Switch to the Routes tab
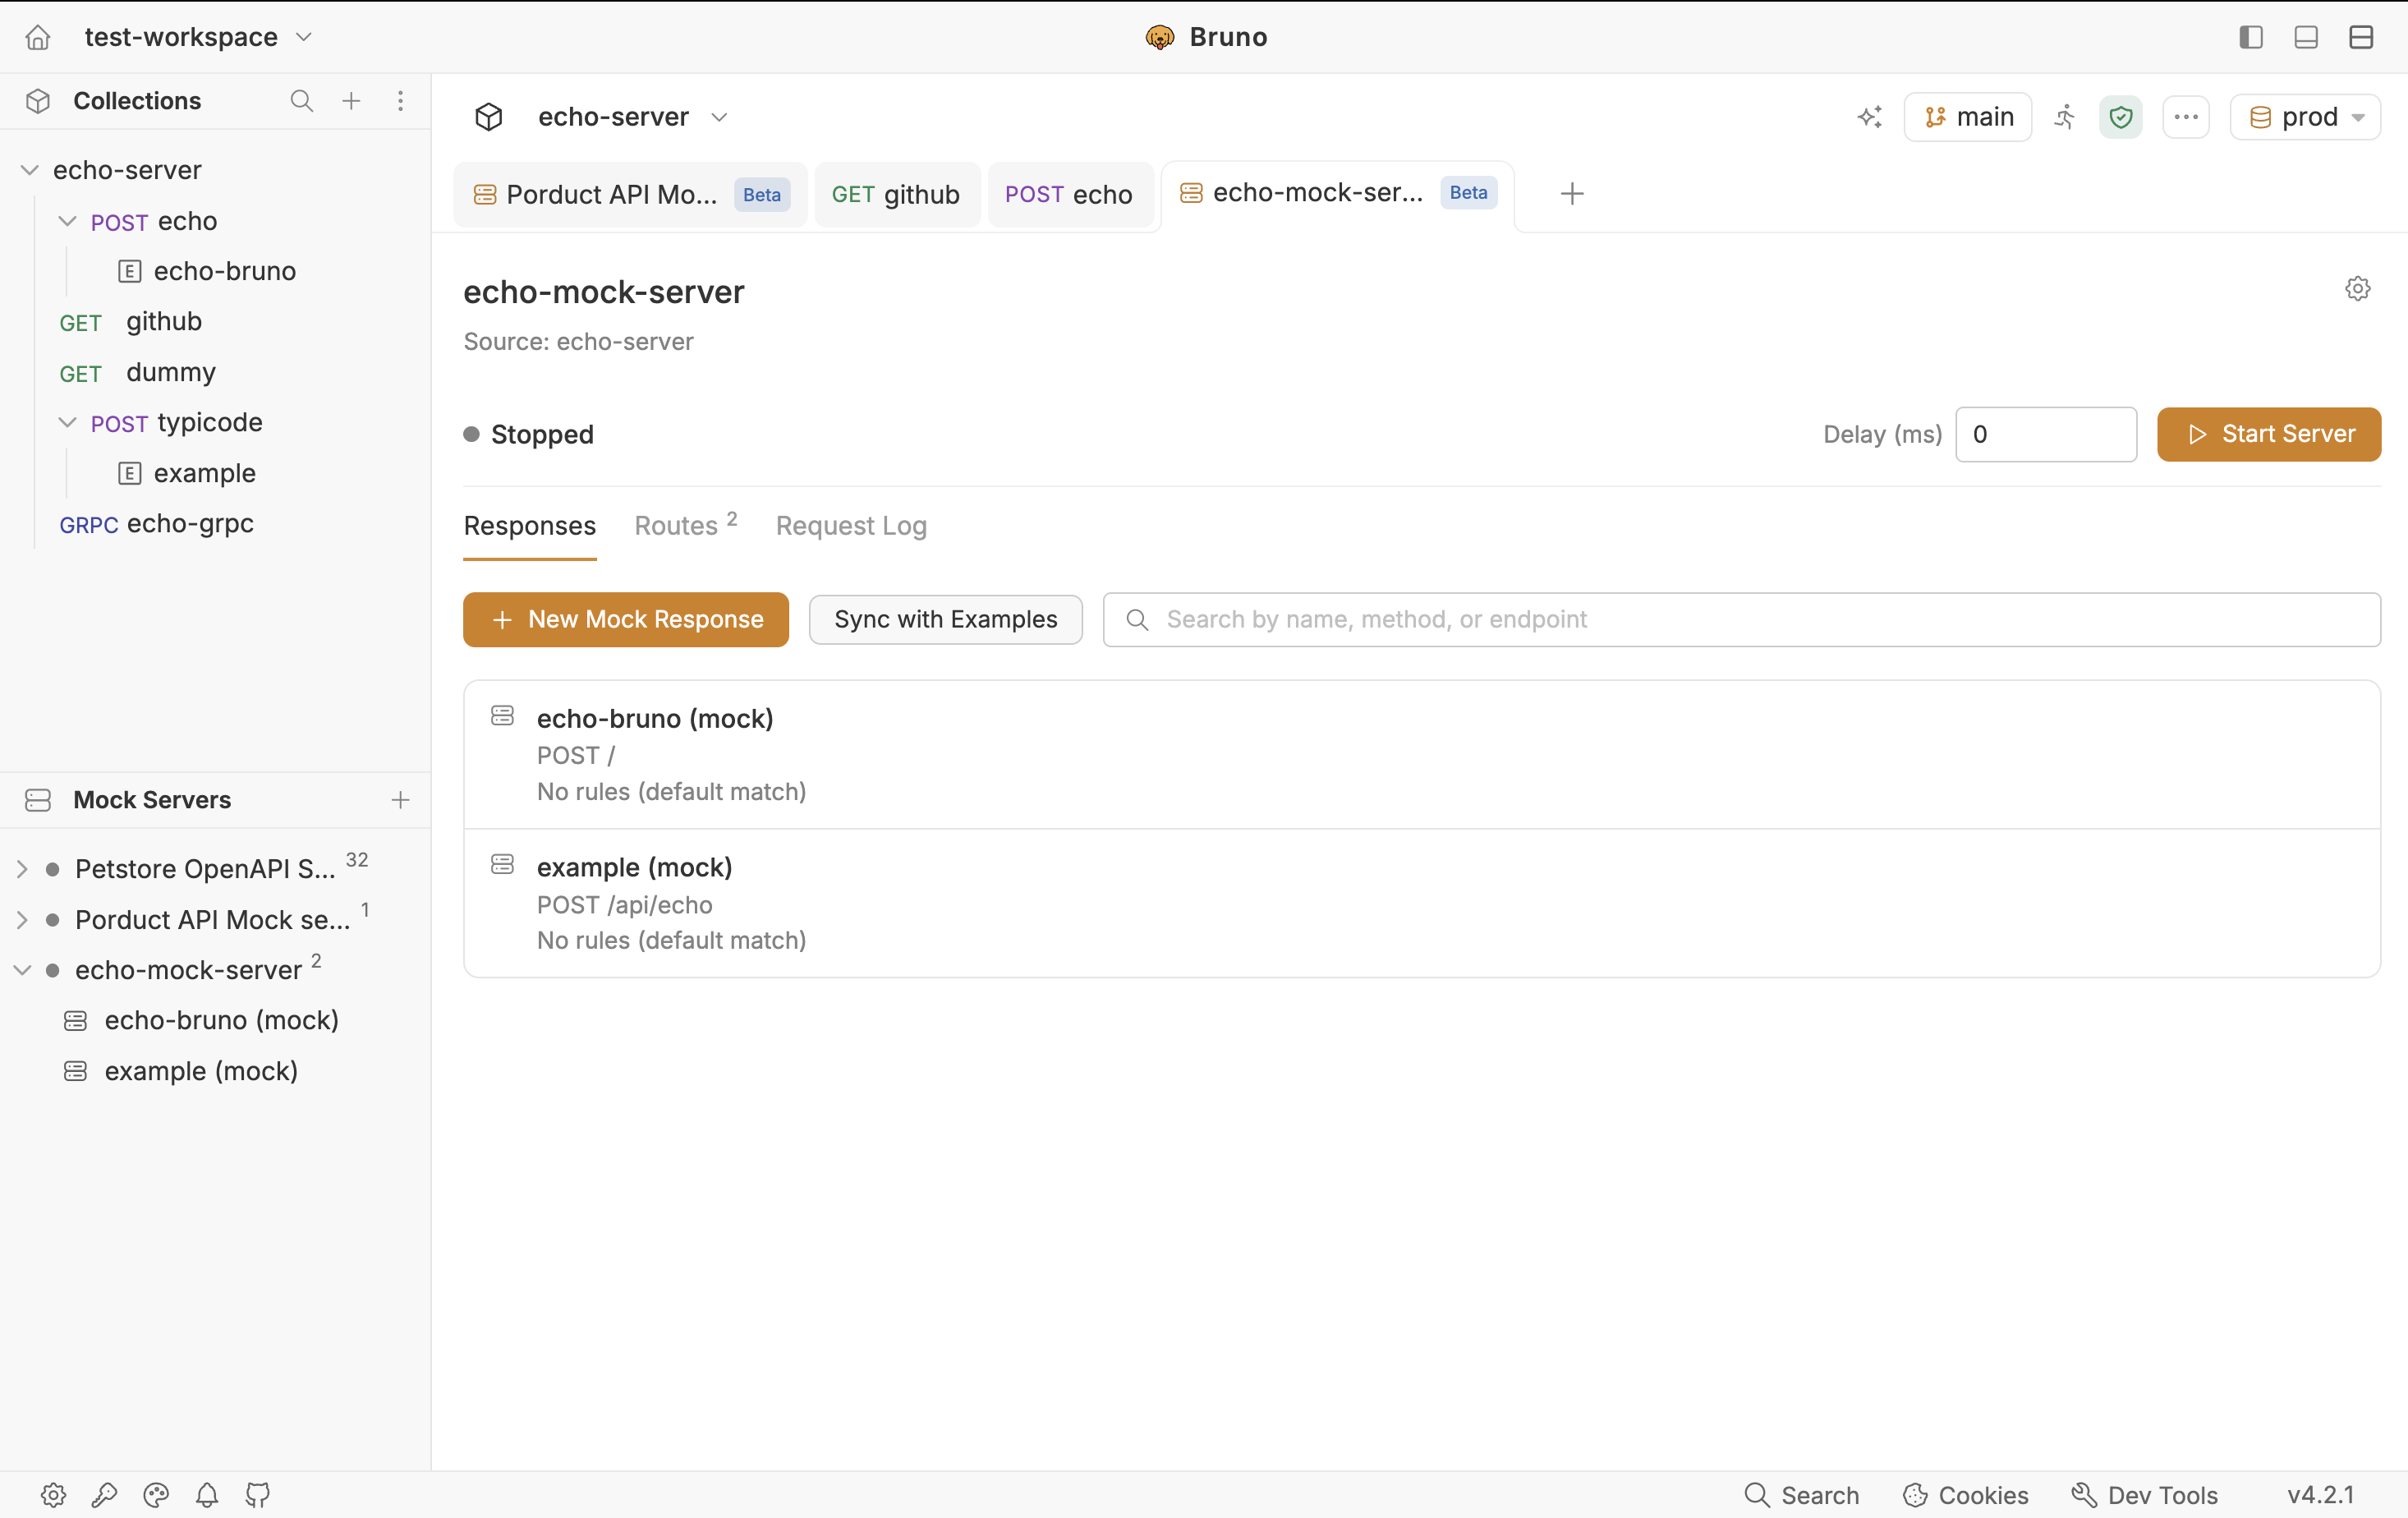The width and height of the screenshot is (2408, 1518). (686, 525)
